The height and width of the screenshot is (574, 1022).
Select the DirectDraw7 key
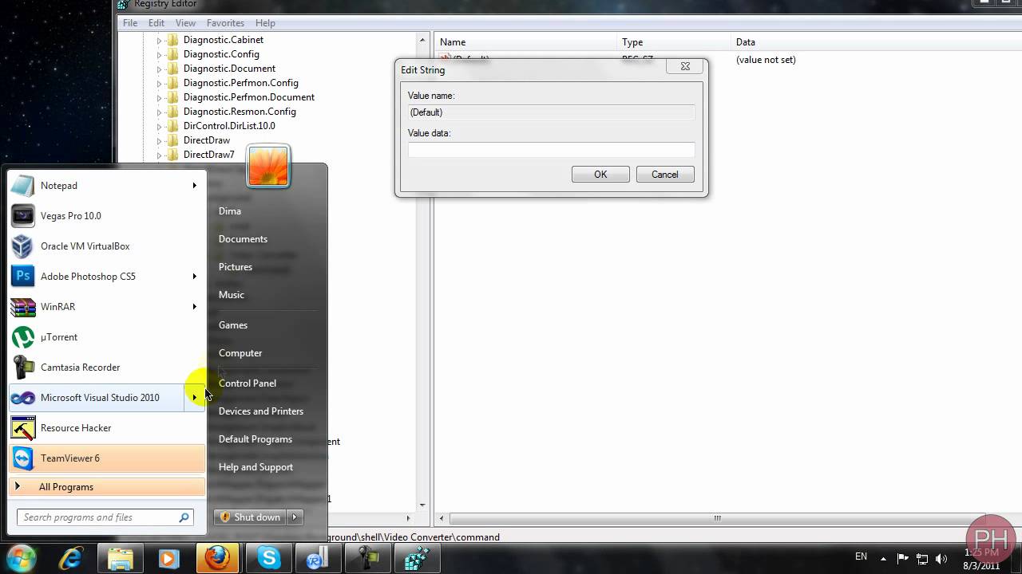point(209,155)
